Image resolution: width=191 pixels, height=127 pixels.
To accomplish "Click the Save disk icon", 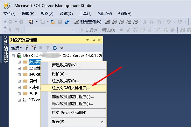I will coord(60,22).
